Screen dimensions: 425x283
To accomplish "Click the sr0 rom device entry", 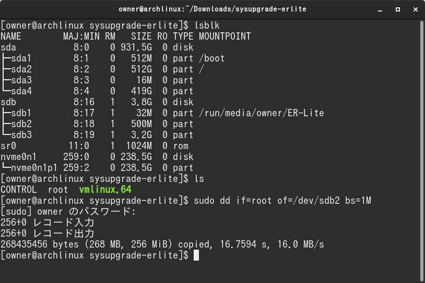I will (8, 146).
